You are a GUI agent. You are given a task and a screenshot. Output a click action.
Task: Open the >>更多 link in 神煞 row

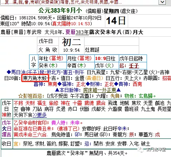[x=40, y=115]
